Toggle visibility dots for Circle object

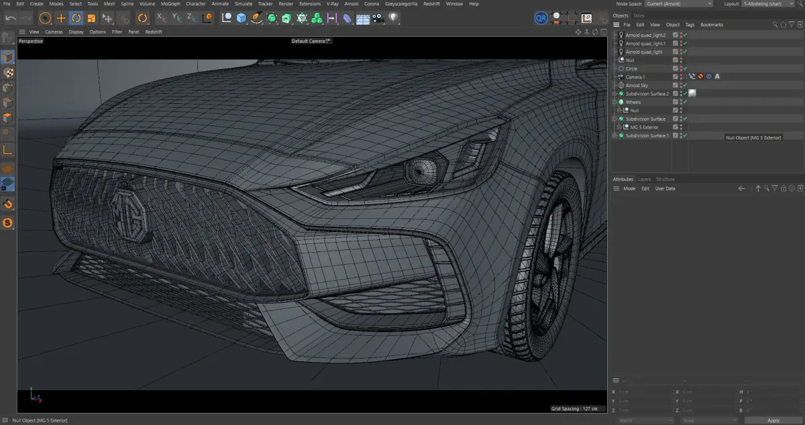pyautogui.click(x=681, y=68)
